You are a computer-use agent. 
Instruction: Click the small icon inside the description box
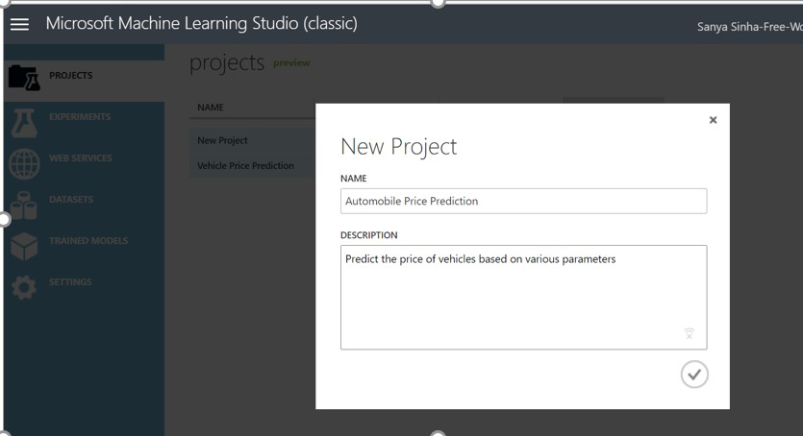[x=690, y=333]
